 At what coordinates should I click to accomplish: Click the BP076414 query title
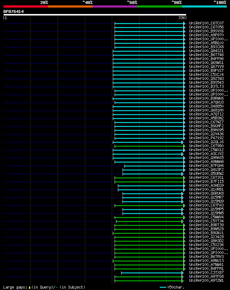(14, 12)
